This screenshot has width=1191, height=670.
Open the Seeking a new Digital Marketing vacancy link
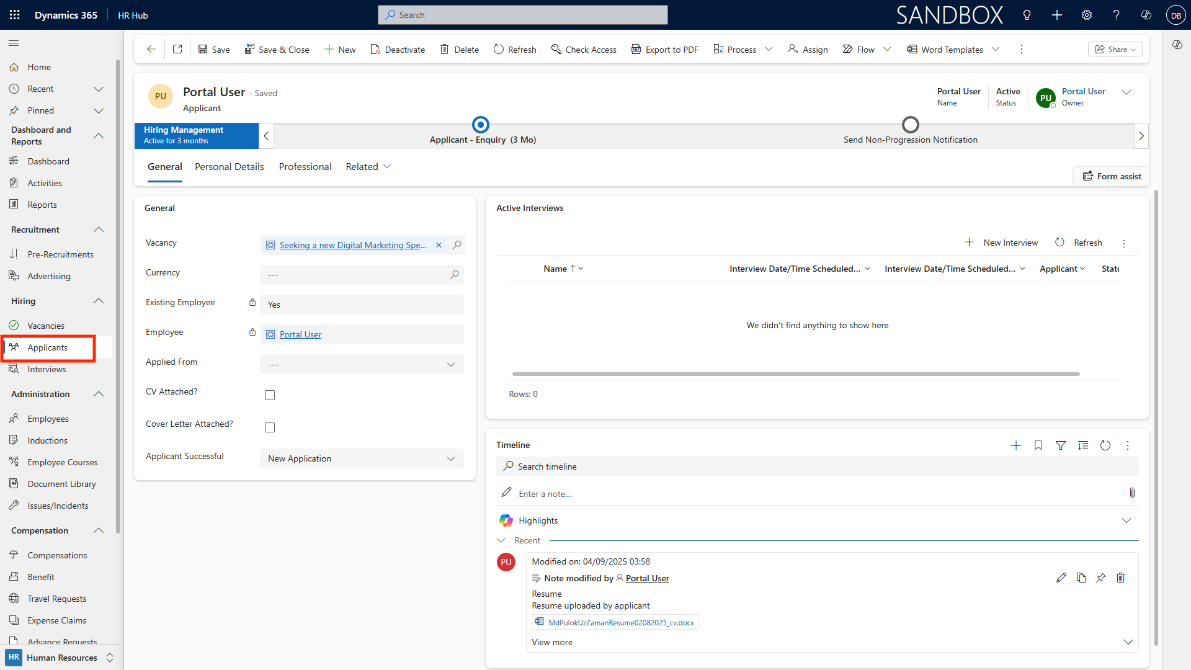[x=352, y=245]
